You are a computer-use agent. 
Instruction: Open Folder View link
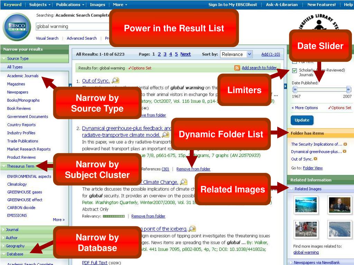[313, 168]
